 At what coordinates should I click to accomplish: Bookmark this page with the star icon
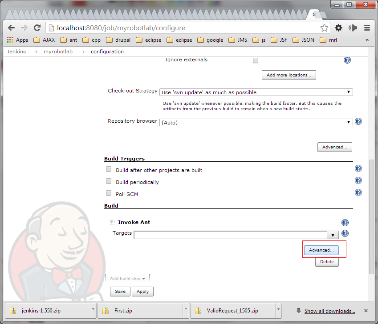tap(324, 28)
